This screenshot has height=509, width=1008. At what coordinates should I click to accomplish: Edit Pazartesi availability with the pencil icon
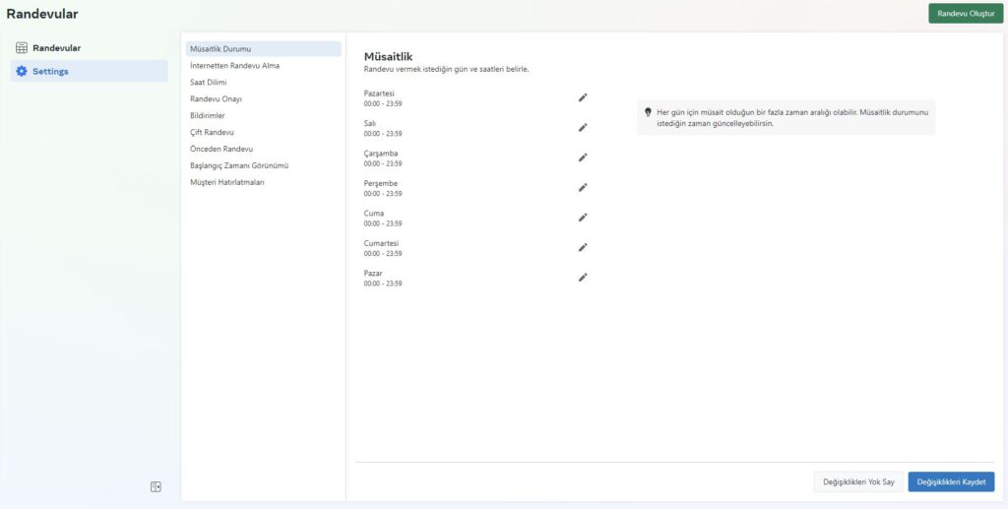click(x=583, y=97)
